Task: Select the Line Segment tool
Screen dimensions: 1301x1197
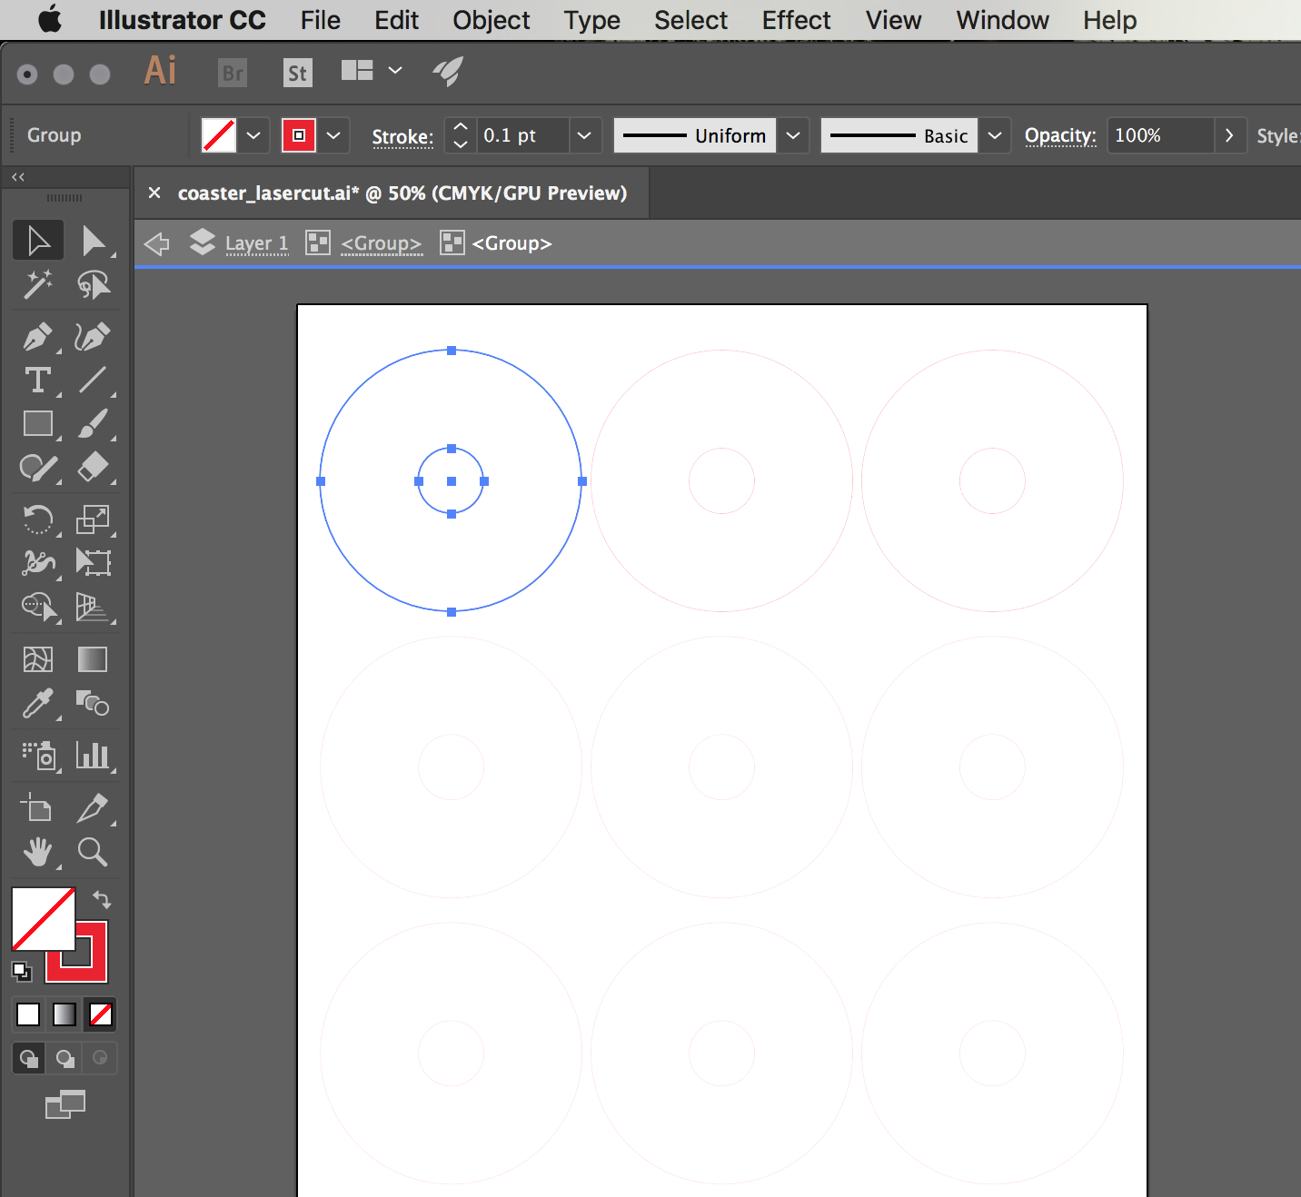Action: point(93,380)
